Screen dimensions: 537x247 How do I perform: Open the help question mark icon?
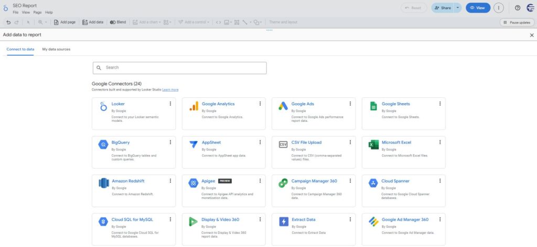click(x=518, y=8)
